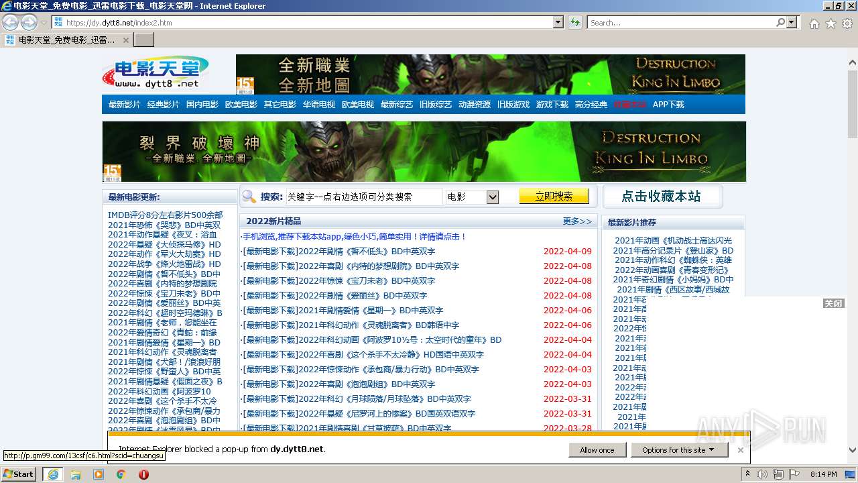
Task: Click the top Destruction King in Limbo banner
Action: click(x=491, y=74)
